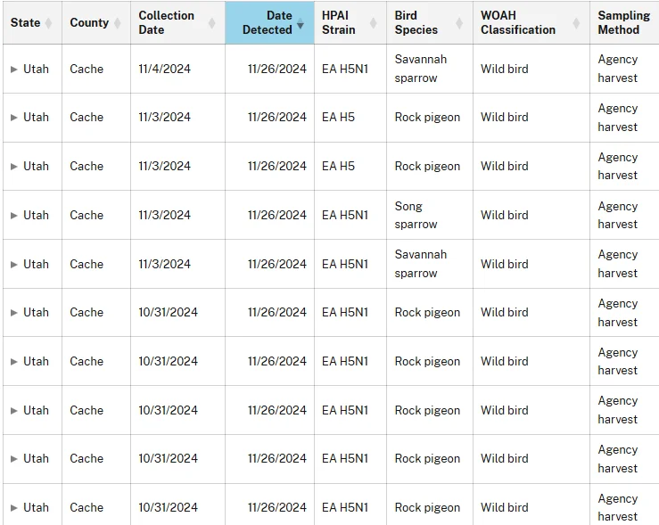This screenshot has height=525, width=659.
Task: Expand the second row, Rock pigeon EA H5
Action: [14, 117]
